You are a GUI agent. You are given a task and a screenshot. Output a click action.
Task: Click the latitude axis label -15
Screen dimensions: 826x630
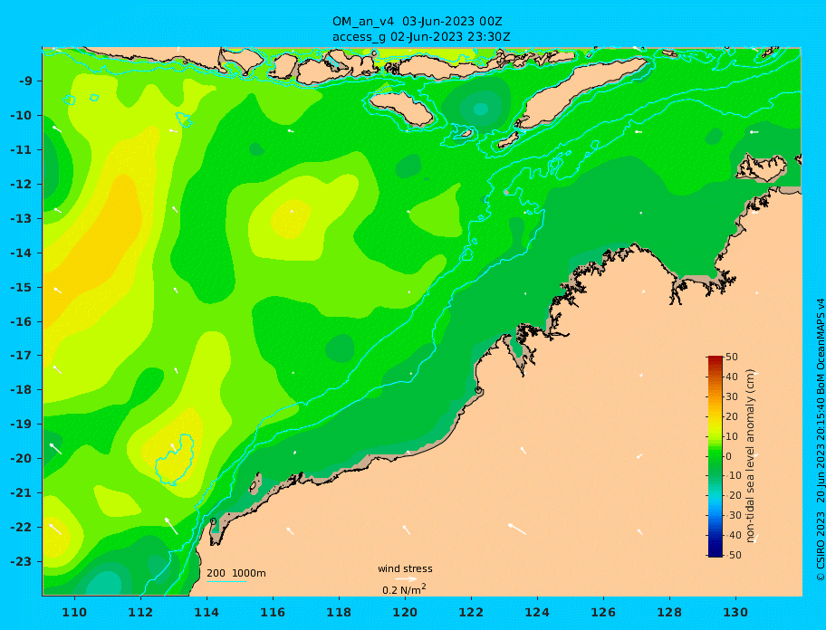pyautogui.click(x=21, y=287)
